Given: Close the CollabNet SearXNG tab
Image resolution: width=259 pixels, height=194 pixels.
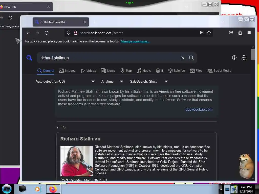Looking at the screenshot, I should point(84,22).
